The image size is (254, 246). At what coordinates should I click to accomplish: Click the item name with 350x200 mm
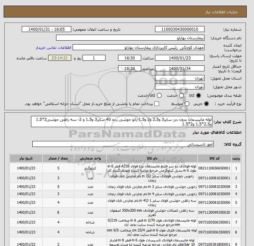pos(152,212)
